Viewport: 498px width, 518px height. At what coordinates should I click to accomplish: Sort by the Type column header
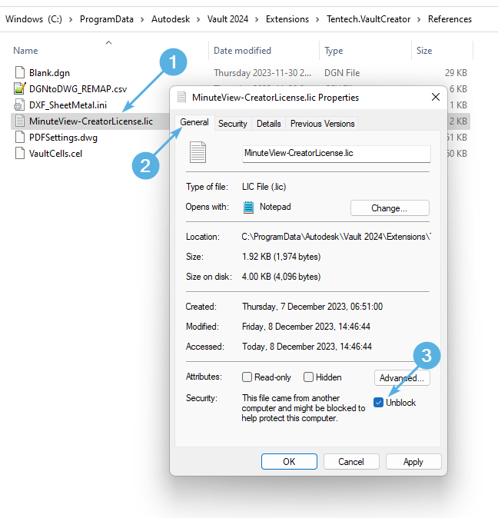tap(334, 51)
